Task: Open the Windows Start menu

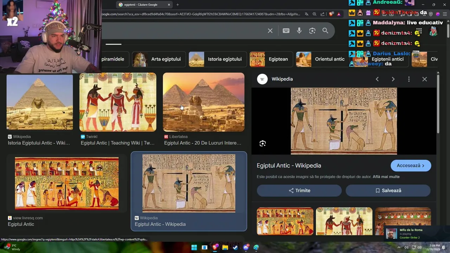Action: [194, 247]
